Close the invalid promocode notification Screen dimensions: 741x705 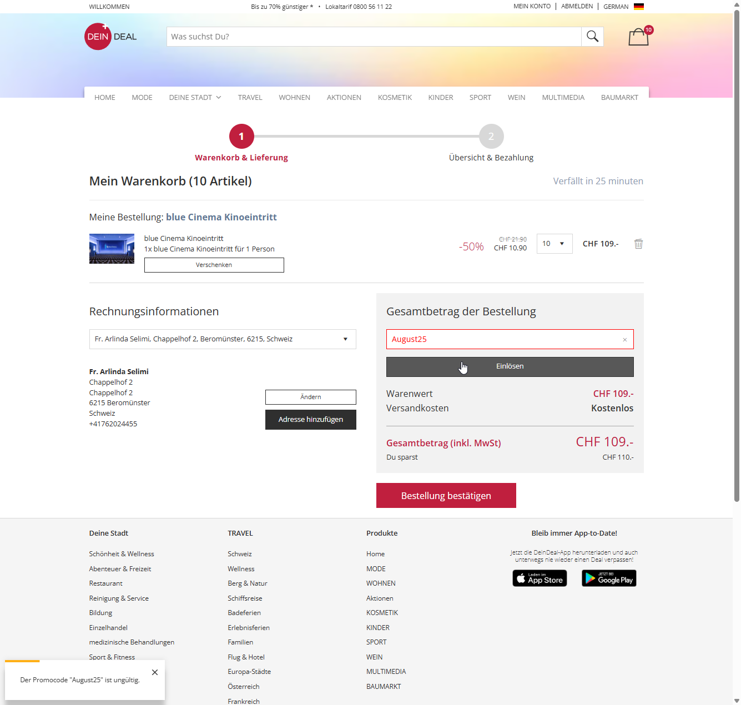click(x=155, y=672)
